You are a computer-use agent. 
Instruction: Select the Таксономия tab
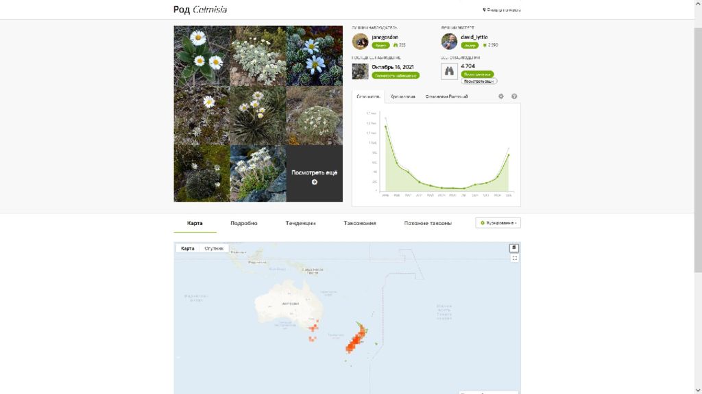point(359,223)
